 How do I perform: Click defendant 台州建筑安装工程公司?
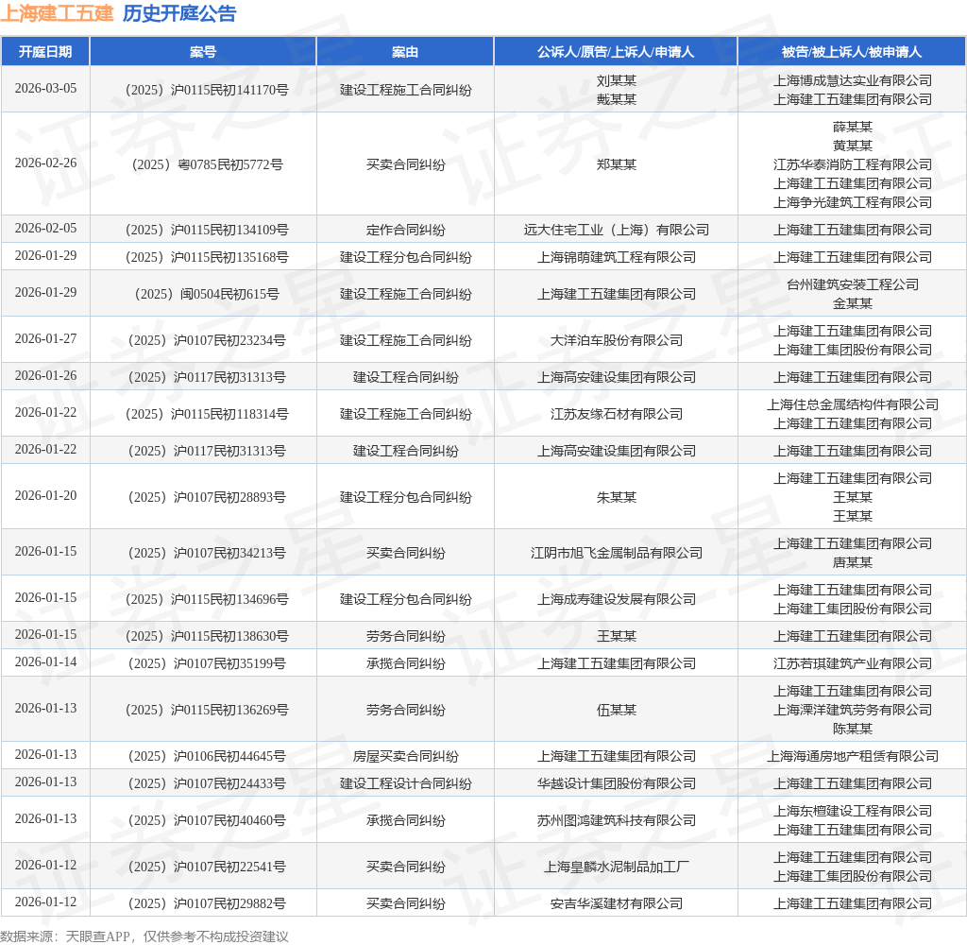point(853,285)
